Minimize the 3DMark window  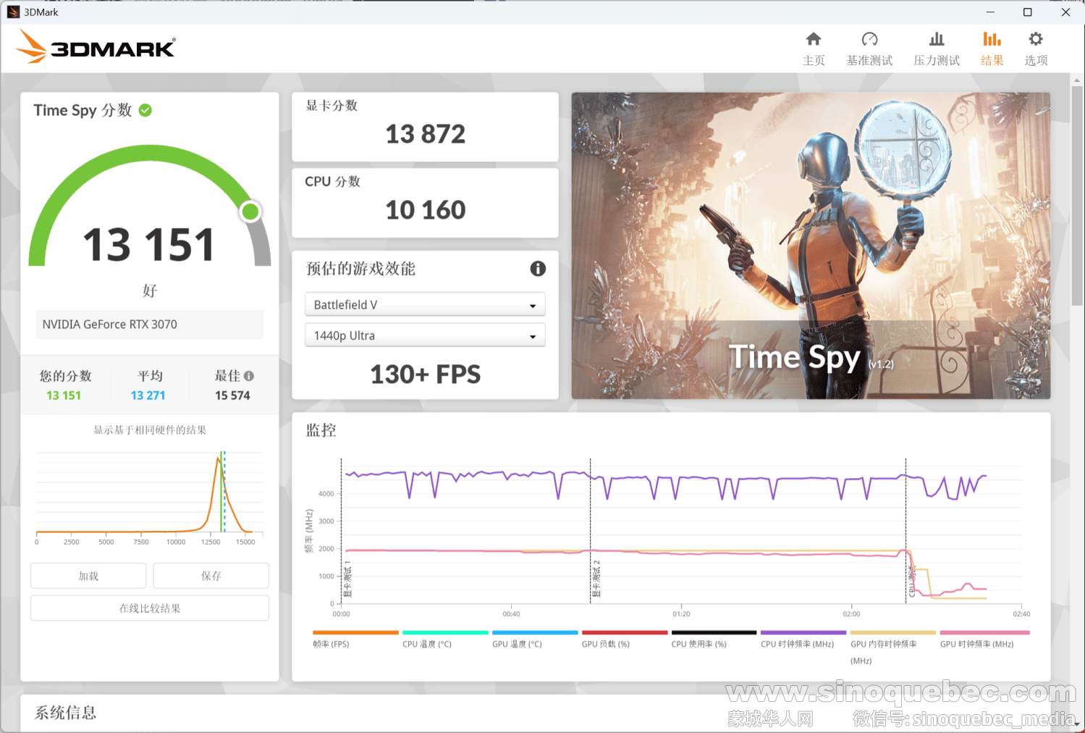point(990,12)
